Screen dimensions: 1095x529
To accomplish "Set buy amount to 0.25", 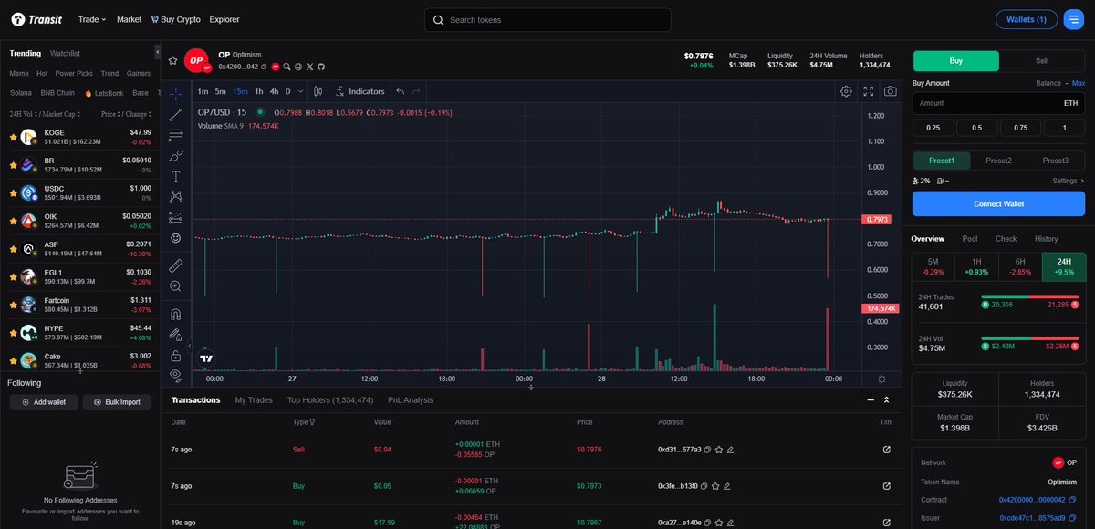I will [933, 128].
